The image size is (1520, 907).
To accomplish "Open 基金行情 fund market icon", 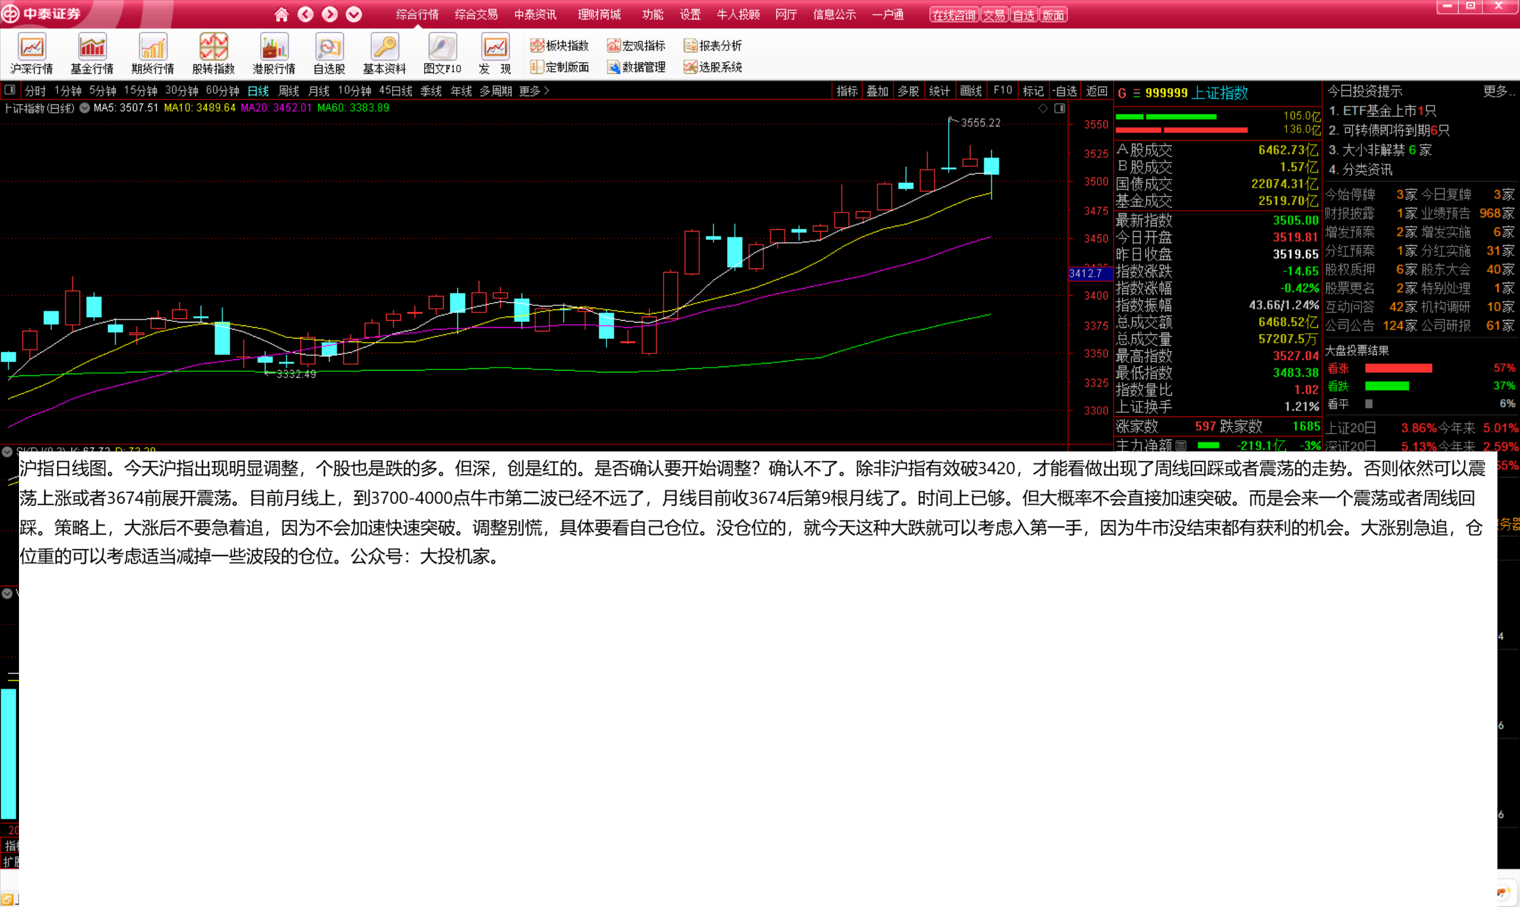I will (92, 55).
